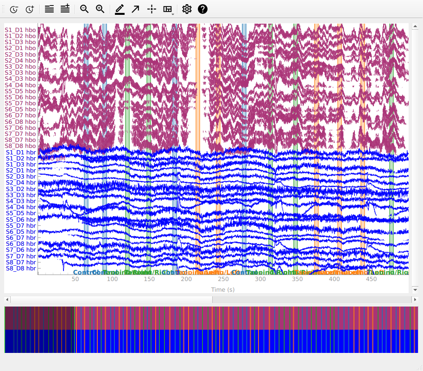This screenshot has width=423, height=371.
Task: Expand the overview bar mode dropdown arrow
Action: pos(173,14)
